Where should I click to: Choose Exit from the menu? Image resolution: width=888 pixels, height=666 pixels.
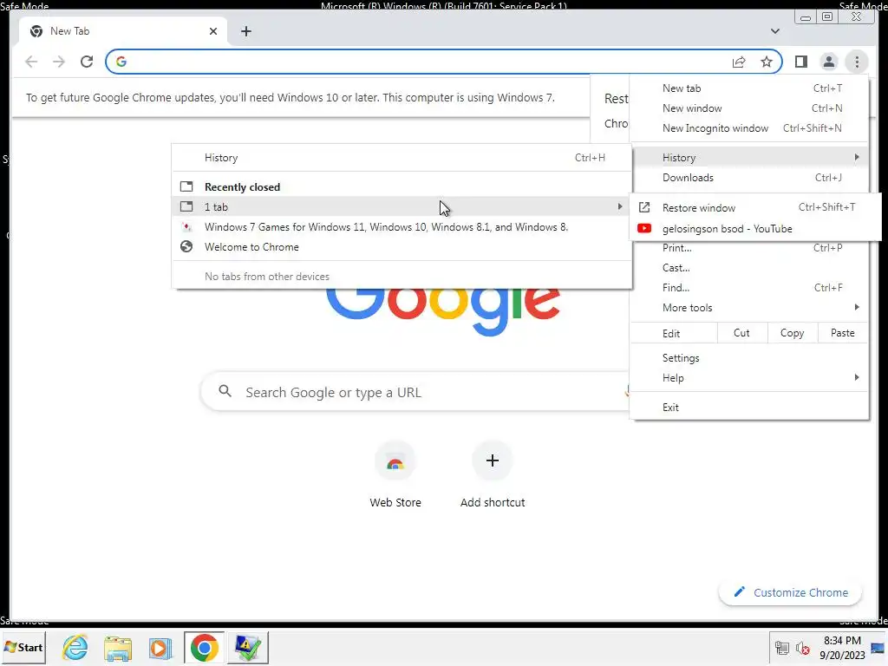[x=748, y=408]
